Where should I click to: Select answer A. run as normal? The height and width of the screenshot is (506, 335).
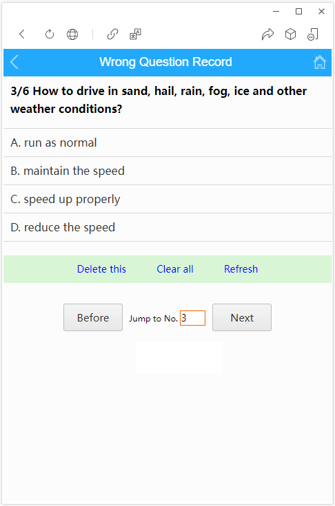(x=167, y=143)
